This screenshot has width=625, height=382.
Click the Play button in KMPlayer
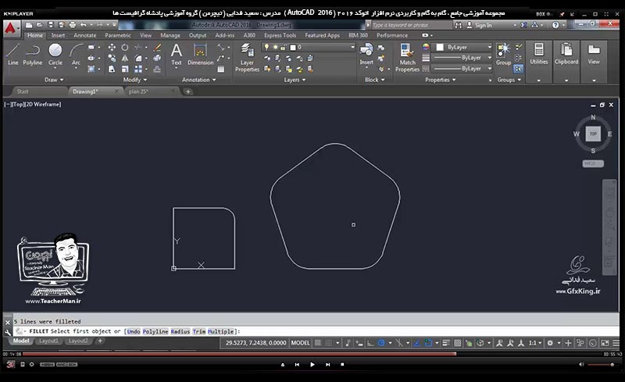[x=312, y=365]
